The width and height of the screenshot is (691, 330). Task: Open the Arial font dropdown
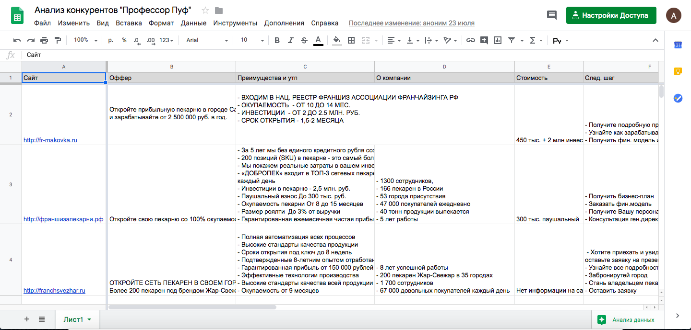point(207,40)
